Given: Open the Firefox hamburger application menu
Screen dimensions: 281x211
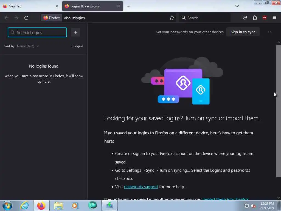Looking at the screenshot, I should (x=274, y=18).
